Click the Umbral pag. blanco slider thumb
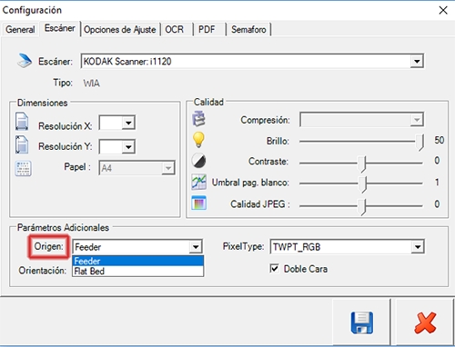 362,184
